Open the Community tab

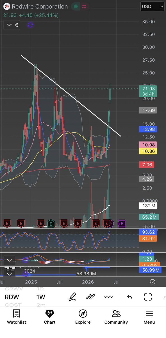tap(116, 317)
